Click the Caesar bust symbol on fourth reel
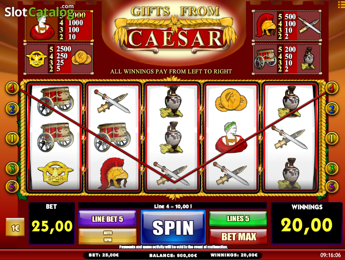 tap(231, 137)
